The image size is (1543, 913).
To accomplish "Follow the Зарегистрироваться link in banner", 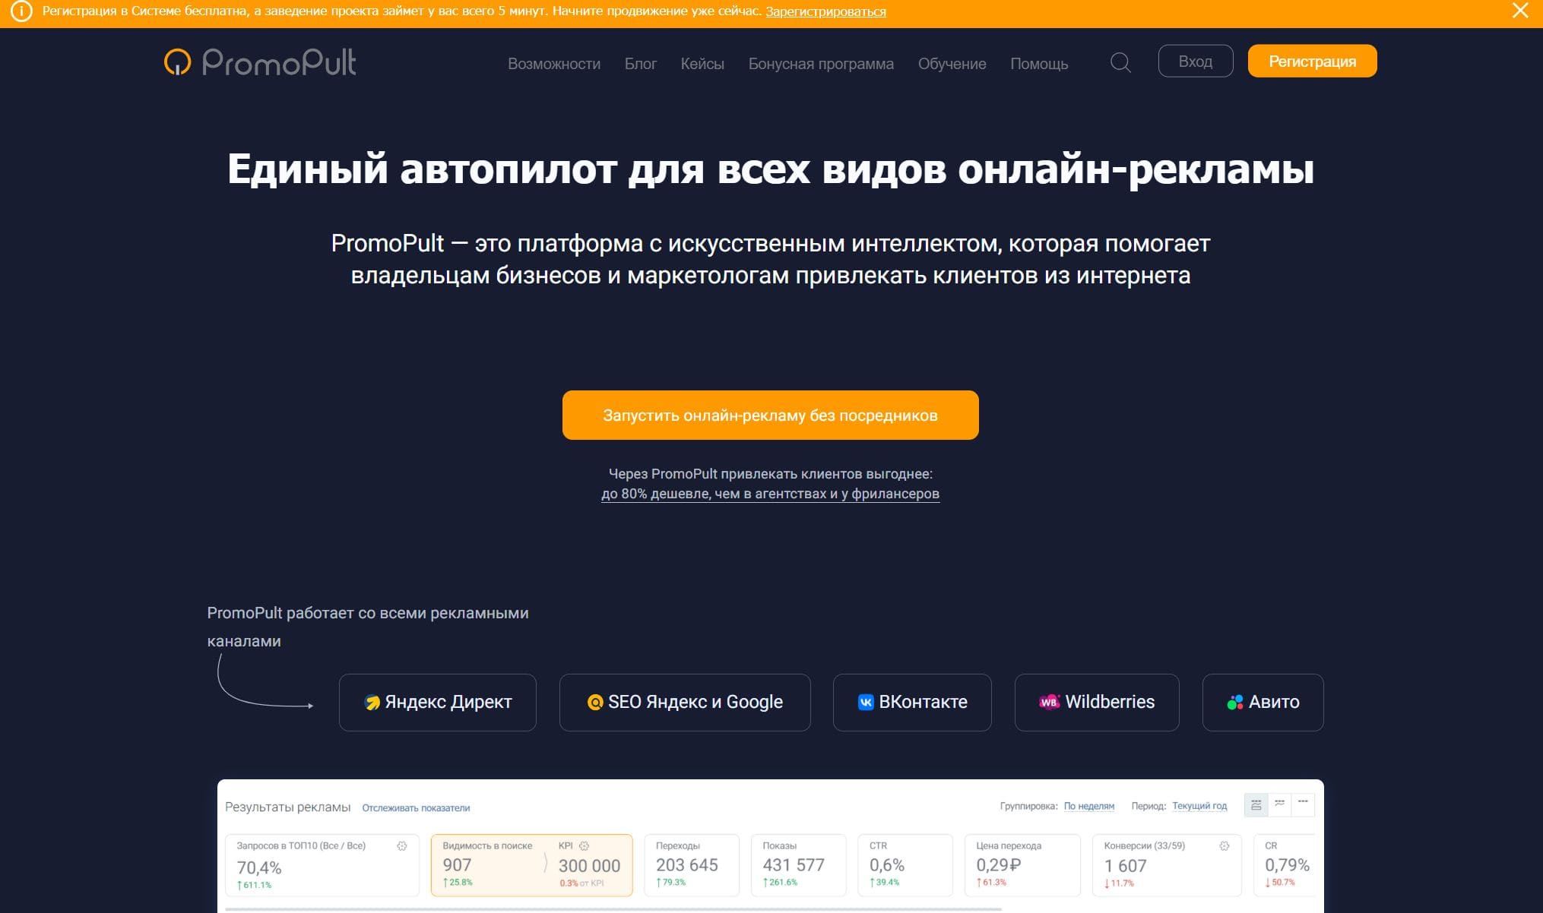I will coord(825,11).
